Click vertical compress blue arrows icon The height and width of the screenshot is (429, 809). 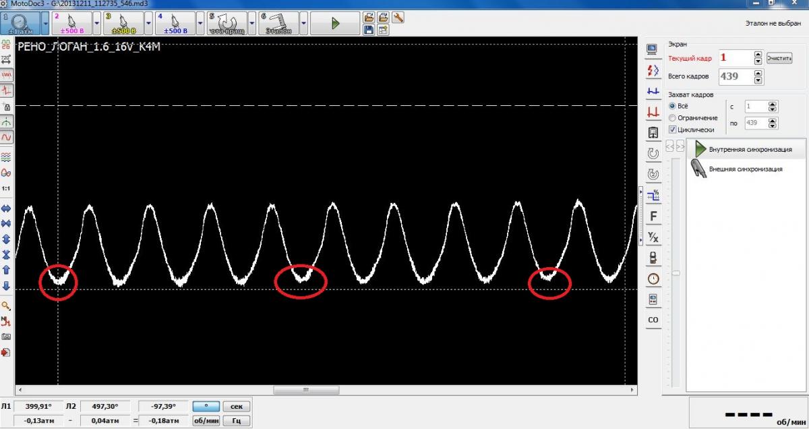pyautogui.click(x=6, y=254)
